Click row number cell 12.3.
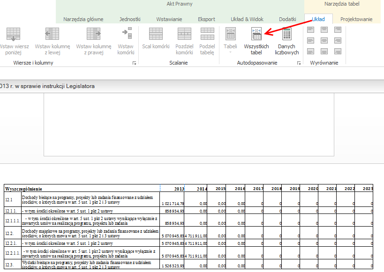The width and height of the screenshot is (384, 272). click(x=13, y=265)
